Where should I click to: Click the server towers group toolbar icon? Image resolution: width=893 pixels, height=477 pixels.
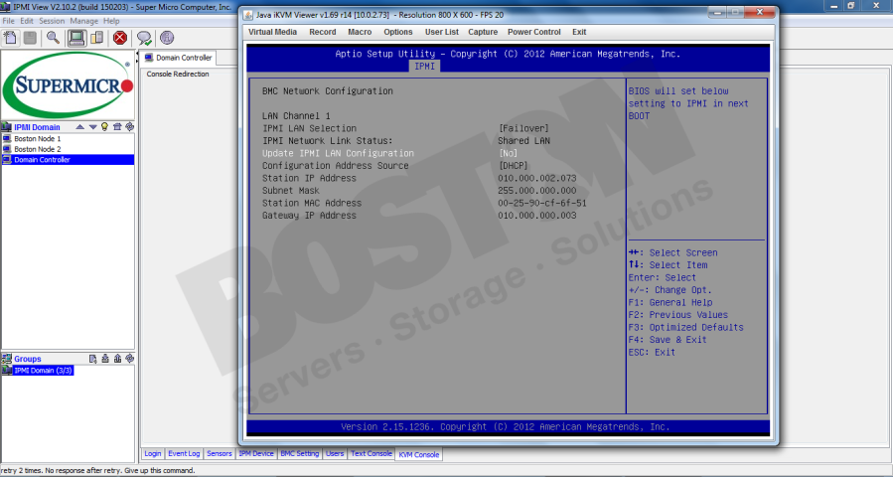click(x=96, y=38)
